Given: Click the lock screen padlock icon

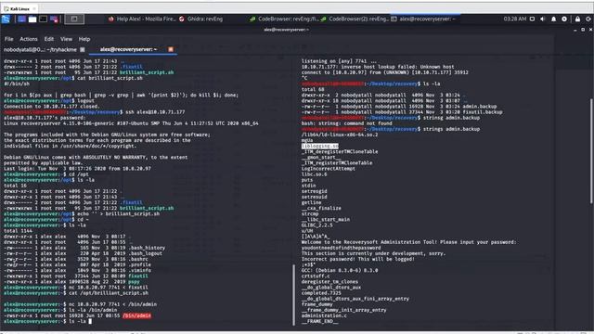Looking at the screenshot, I should pos(577,19).
